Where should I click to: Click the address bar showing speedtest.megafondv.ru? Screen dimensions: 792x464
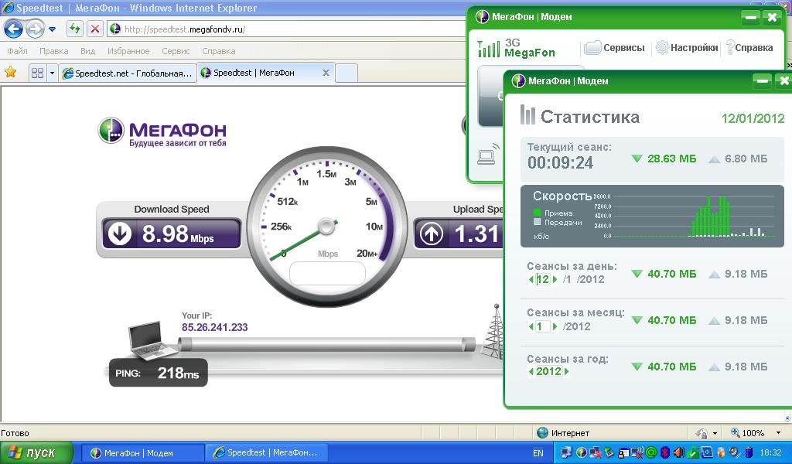pyautogui.click(x=285, y=29)
